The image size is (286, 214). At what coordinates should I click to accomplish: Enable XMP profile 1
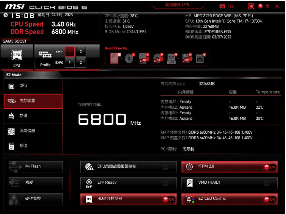pyautogui.click(x=70, y=52)
